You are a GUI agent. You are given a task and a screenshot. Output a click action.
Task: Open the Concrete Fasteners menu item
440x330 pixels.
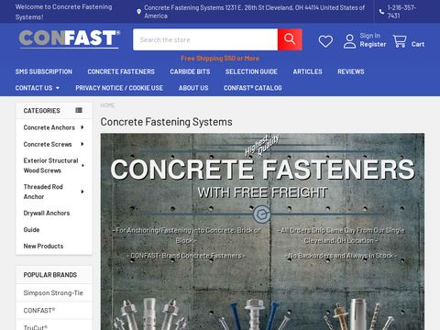coord(121,71)
